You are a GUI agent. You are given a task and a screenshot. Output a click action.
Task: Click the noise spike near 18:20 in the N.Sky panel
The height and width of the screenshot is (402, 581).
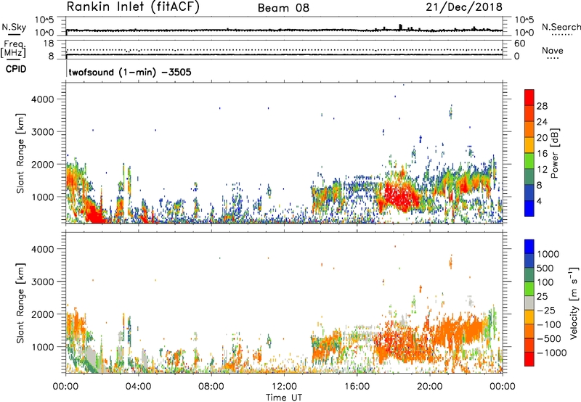400,28
